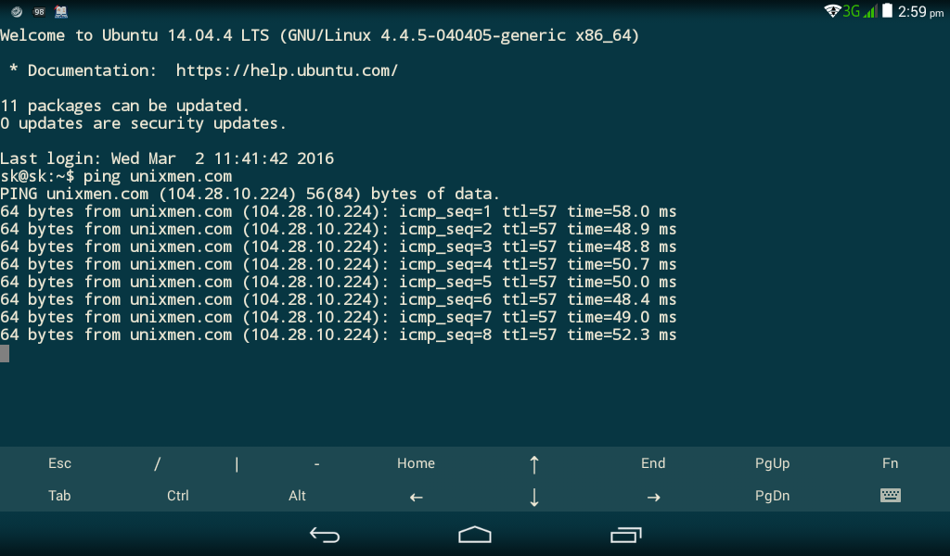This screenshot has width=950, height=556.
Task: Tap the up arrow key
Action: (533, 464)
